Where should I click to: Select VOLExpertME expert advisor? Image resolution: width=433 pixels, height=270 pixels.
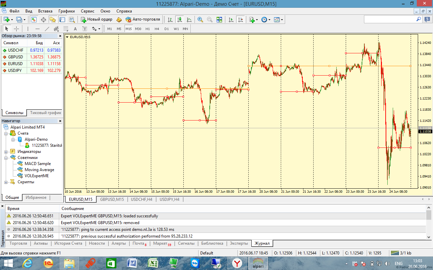(37, 176)
